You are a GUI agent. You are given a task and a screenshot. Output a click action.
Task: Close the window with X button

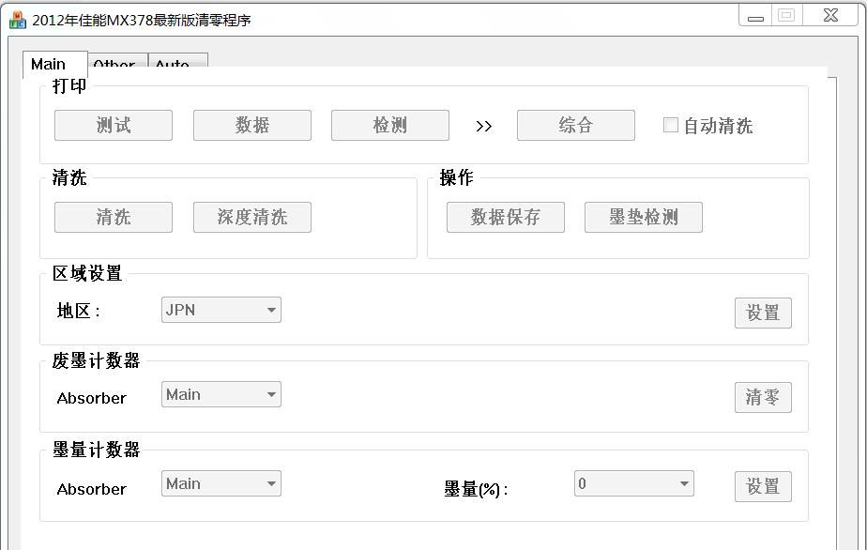click(x=830, y=16)
